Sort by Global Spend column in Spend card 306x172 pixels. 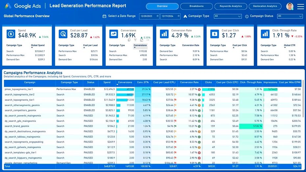(x=38, y=45)
